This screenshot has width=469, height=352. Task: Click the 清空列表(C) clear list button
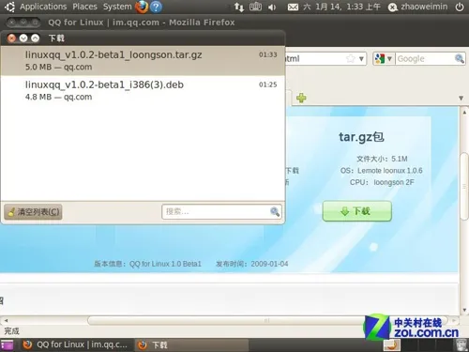click(33, 212)
